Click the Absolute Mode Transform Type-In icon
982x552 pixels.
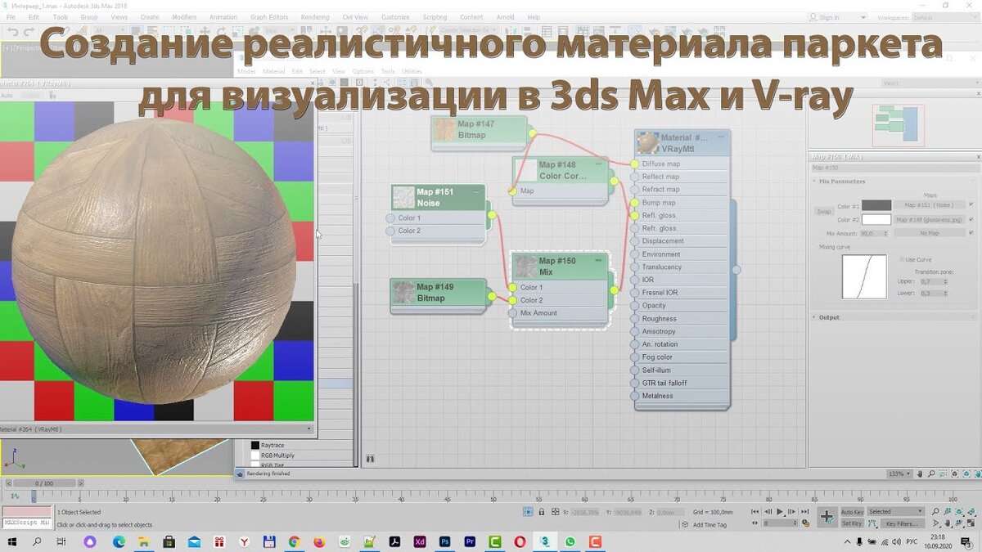point(557,511)
